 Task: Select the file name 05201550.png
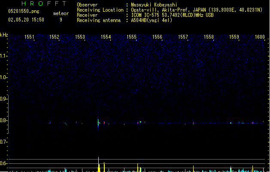pos(24,11)
